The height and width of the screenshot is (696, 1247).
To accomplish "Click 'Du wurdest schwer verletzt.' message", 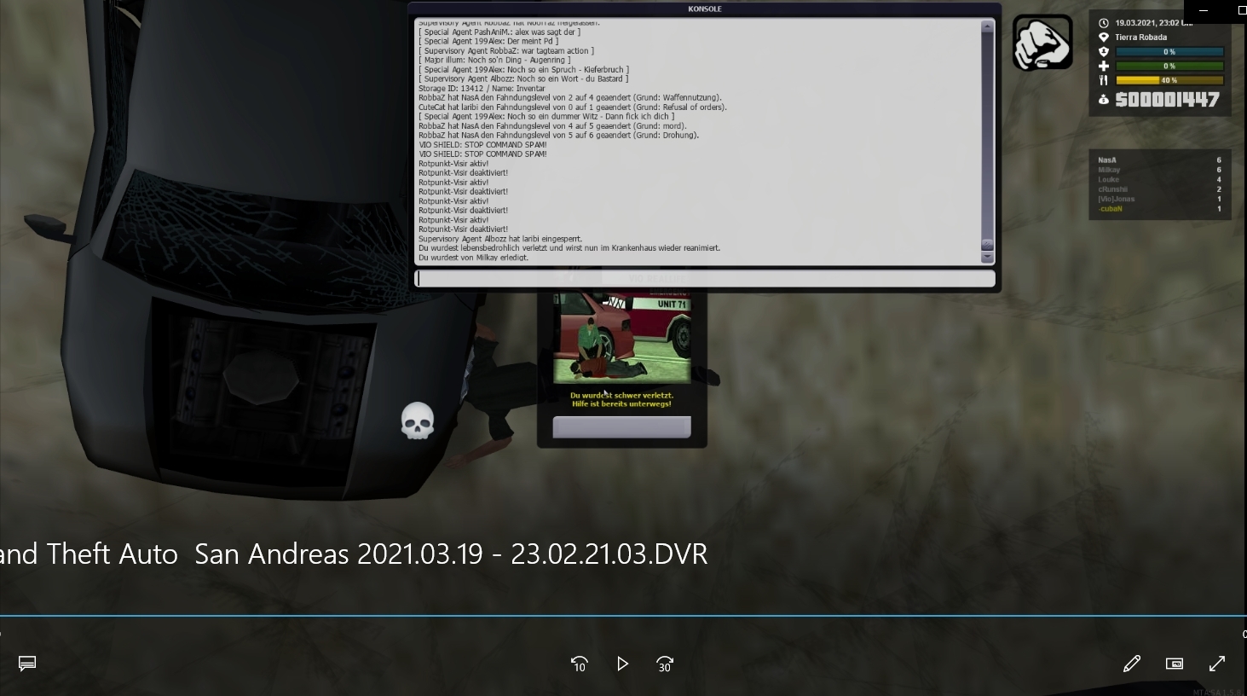I will tap(621, 396).
